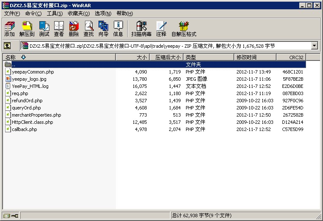Screen dimensions: 323x221
Task: Click the WinRAR title bar application icon
Action: point(6,5)
